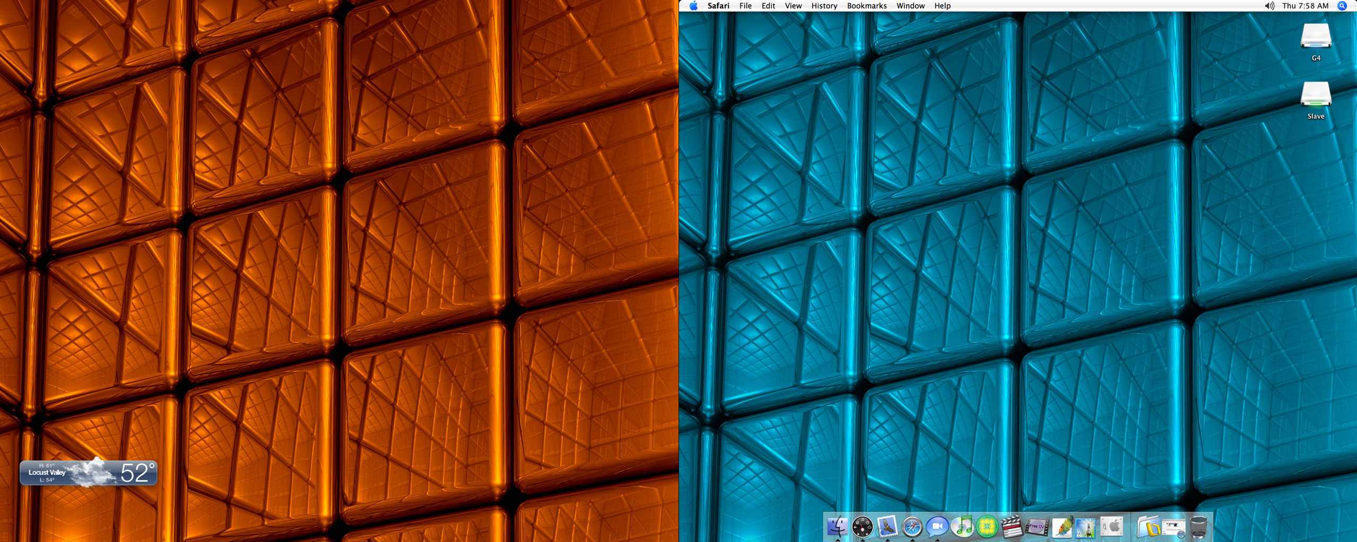Click the 52° temperature reading
The height and width of the screenshot is (542, 1357).
coord(138,473)
